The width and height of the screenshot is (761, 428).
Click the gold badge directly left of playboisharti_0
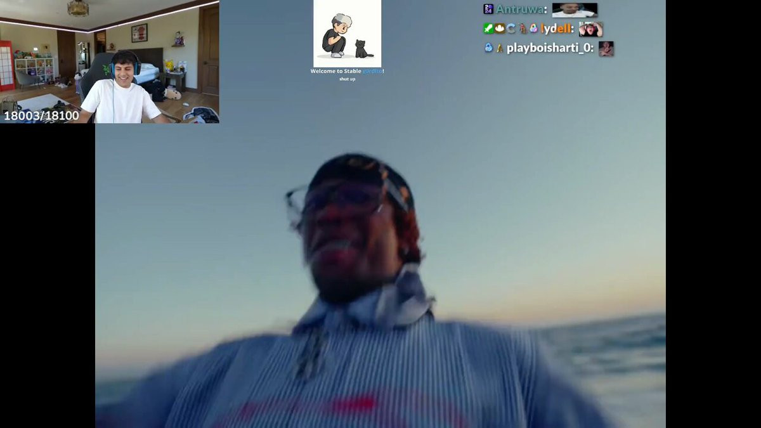coord(500,48)
